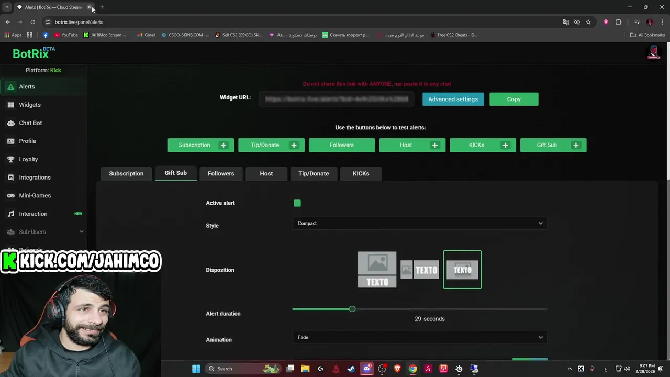Open the YouTube bookmark
The height and width of the screenshot is (377, 670).
[66, 35]
